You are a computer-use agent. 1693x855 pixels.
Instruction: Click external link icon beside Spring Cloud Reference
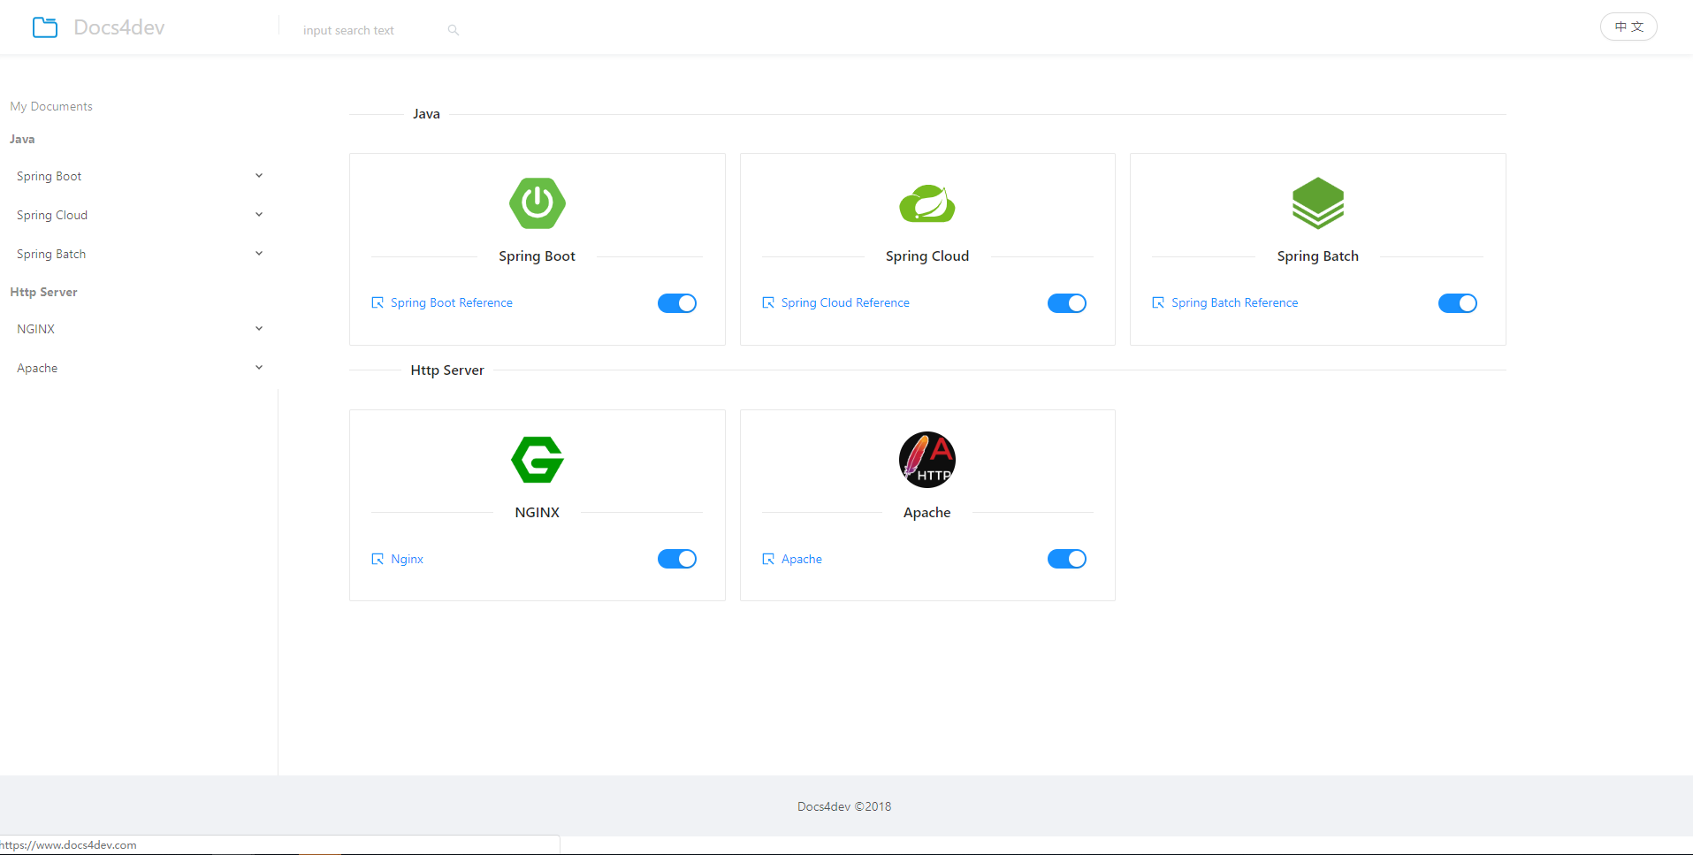(768, 302)
